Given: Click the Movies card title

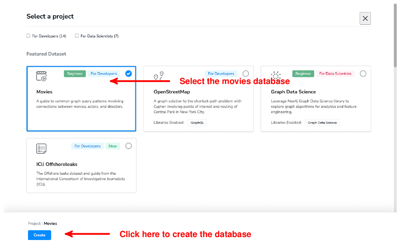Looking at the screenshot, I should [x=44, y=92].
